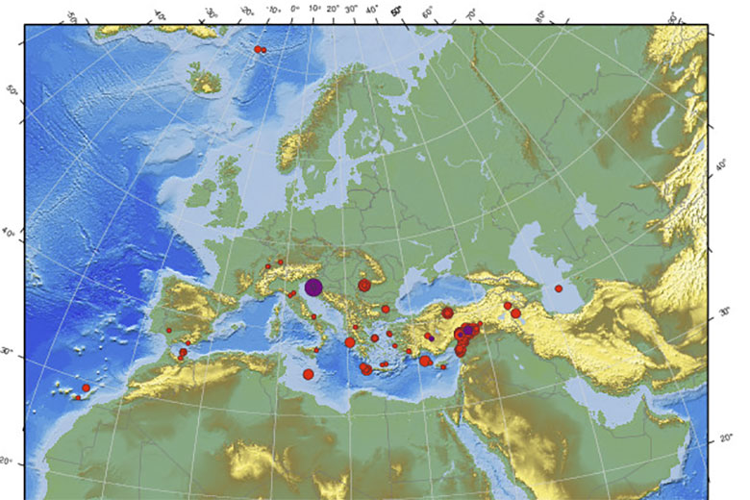Click the red marker off southwestern Turkey's coast

click(x=425, y=361)
